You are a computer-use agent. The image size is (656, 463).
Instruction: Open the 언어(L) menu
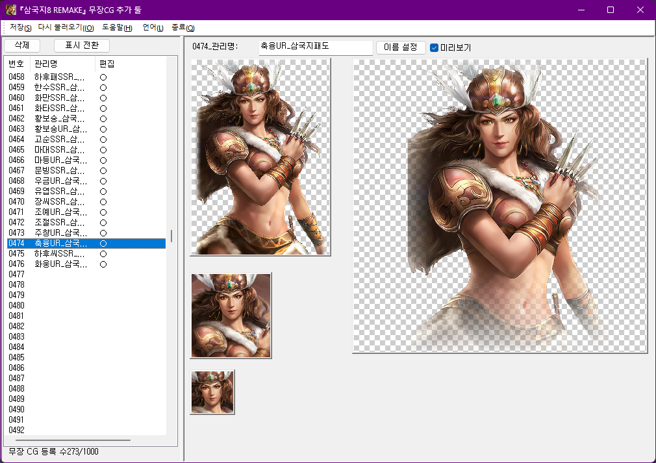tap(153, 28)
